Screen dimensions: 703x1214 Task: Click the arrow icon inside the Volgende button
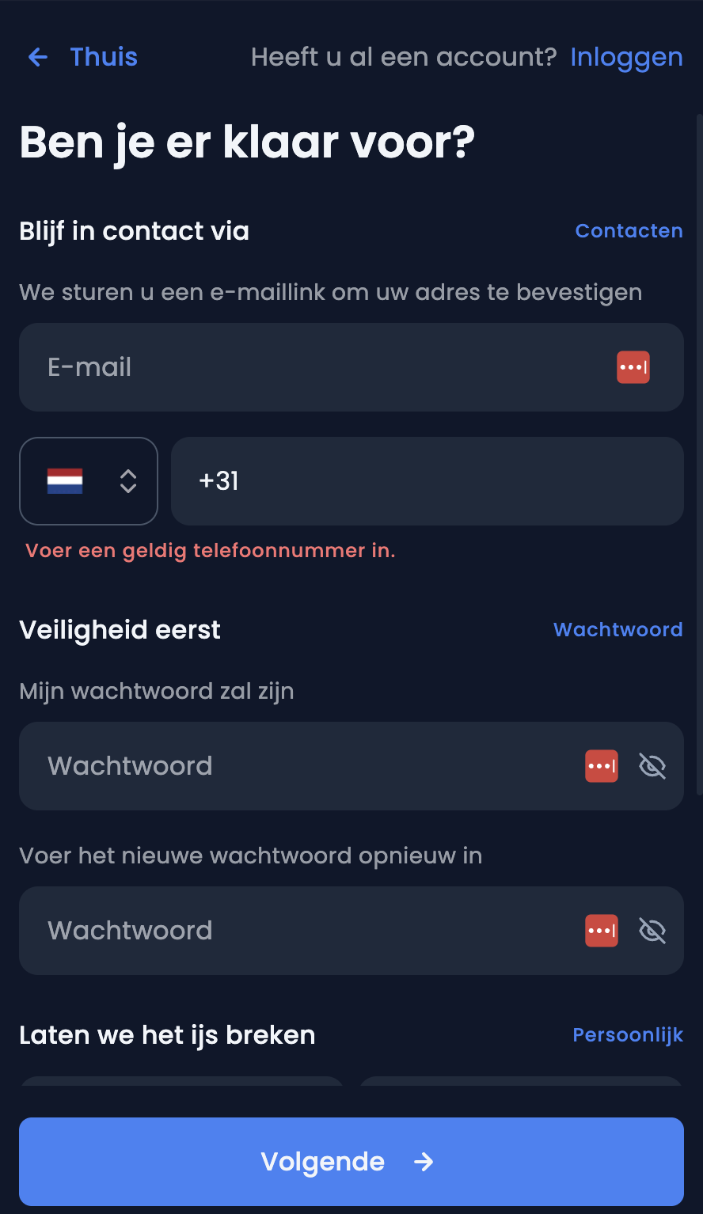point(424,1162)
